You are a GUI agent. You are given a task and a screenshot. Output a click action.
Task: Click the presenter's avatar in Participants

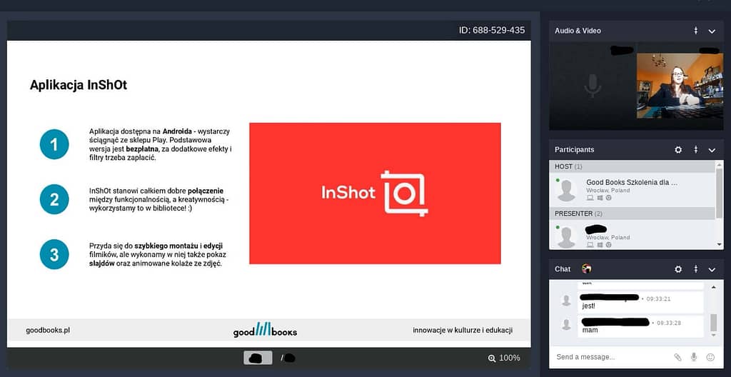click(x=566, y=238)
